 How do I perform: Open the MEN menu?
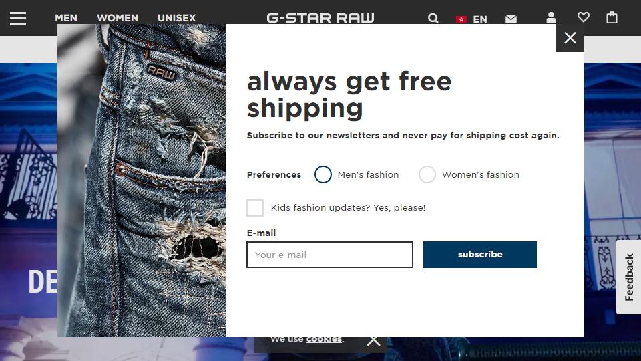click(x=66, y=18)
